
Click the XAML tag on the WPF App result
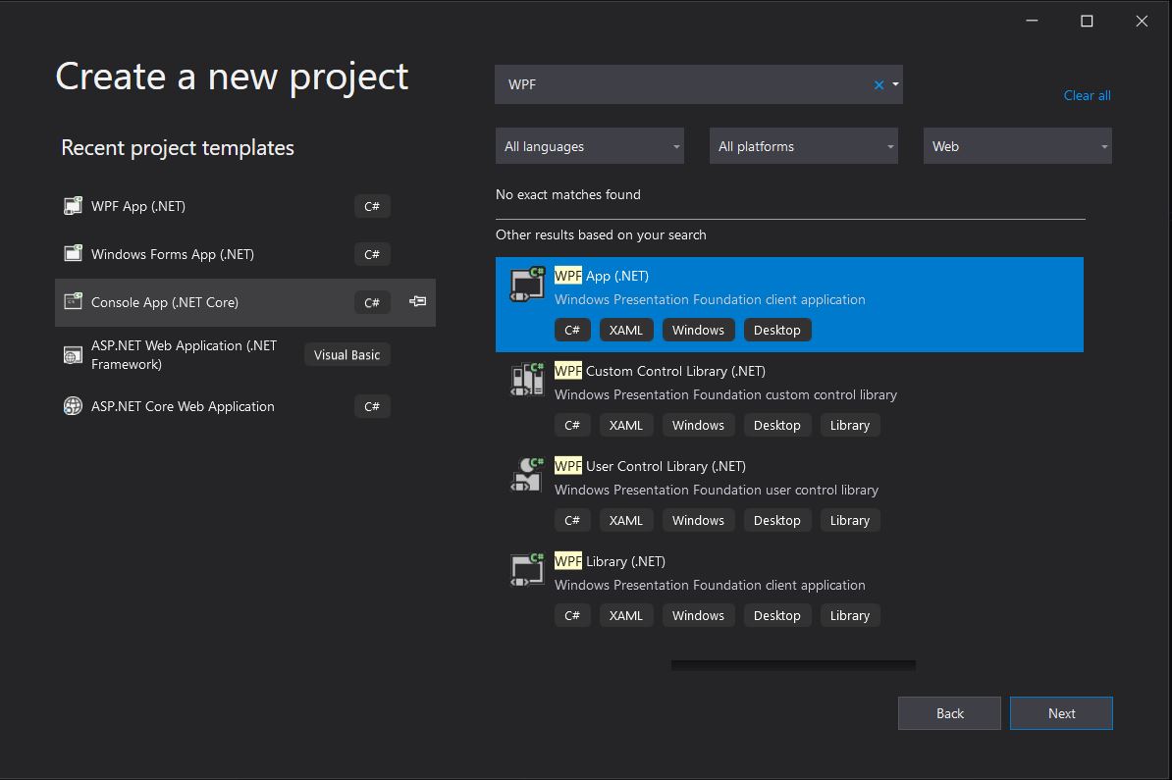click(626, 330)
